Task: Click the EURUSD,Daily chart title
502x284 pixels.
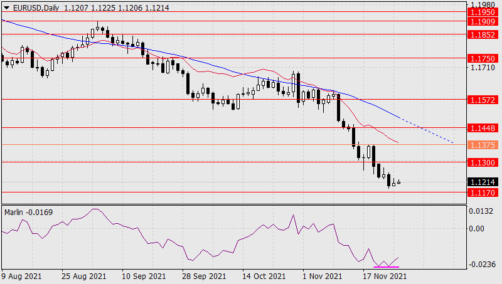Action: tap(36, 8)
